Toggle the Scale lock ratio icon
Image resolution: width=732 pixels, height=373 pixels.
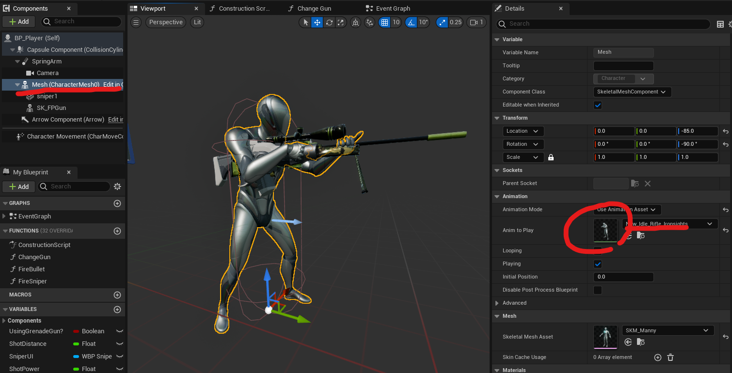(550, 157)
